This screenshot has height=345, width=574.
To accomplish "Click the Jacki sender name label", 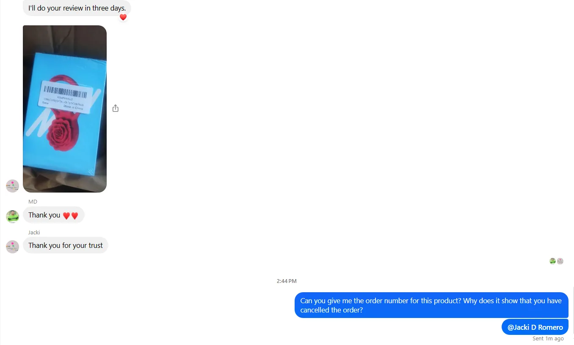I will pos(34,232).
